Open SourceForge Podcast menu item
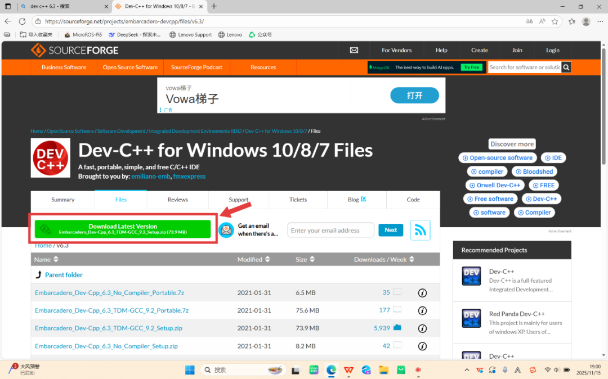Viewport: 608px width, 379px height. (x=196, y=67)
